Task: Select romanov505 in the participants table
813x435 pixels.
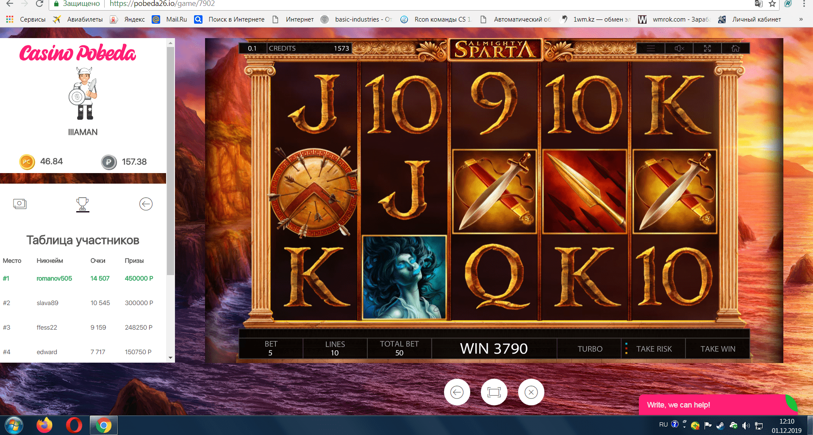Action: [54, 278]
